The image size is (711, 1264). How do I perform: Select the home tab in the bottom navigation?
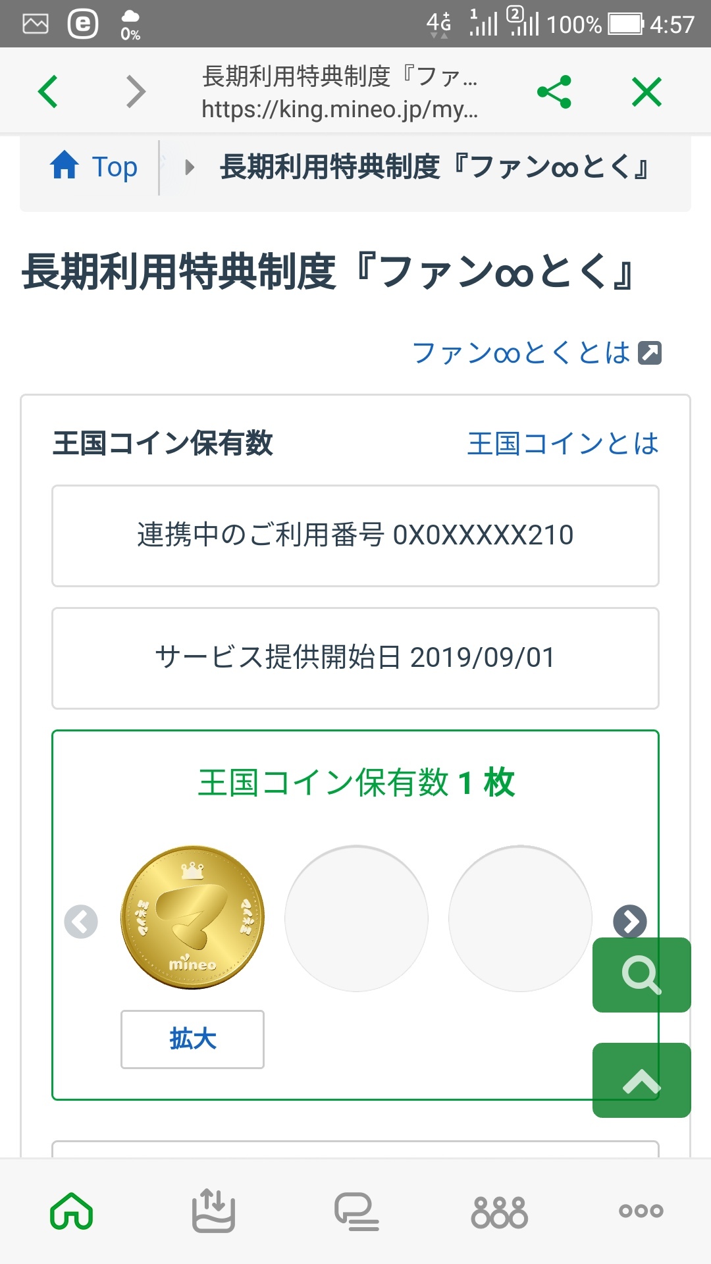point(71,1211)
